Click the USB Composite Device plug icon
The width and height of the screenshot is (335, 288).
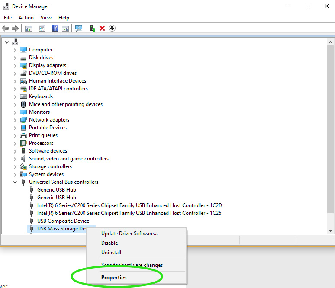[32, 221]
